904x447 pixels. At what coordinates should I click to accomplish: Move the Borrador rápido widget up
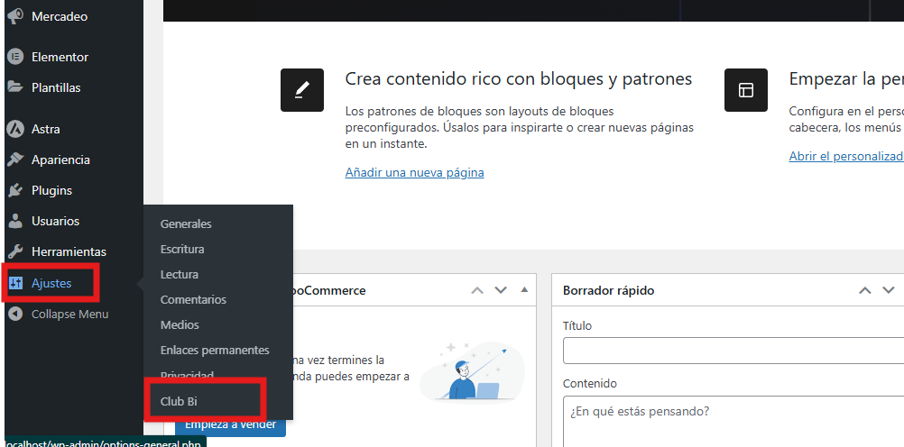coord(865,290)
